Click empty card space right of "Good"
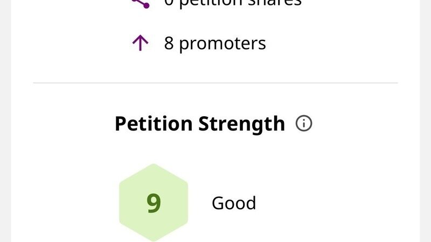This screenshot has width=431, height=242. coord(334,203)
